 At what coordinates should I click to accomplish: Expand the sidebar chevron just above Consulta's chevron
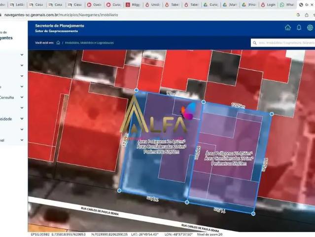pyautogui.click(x=22, y=86)
